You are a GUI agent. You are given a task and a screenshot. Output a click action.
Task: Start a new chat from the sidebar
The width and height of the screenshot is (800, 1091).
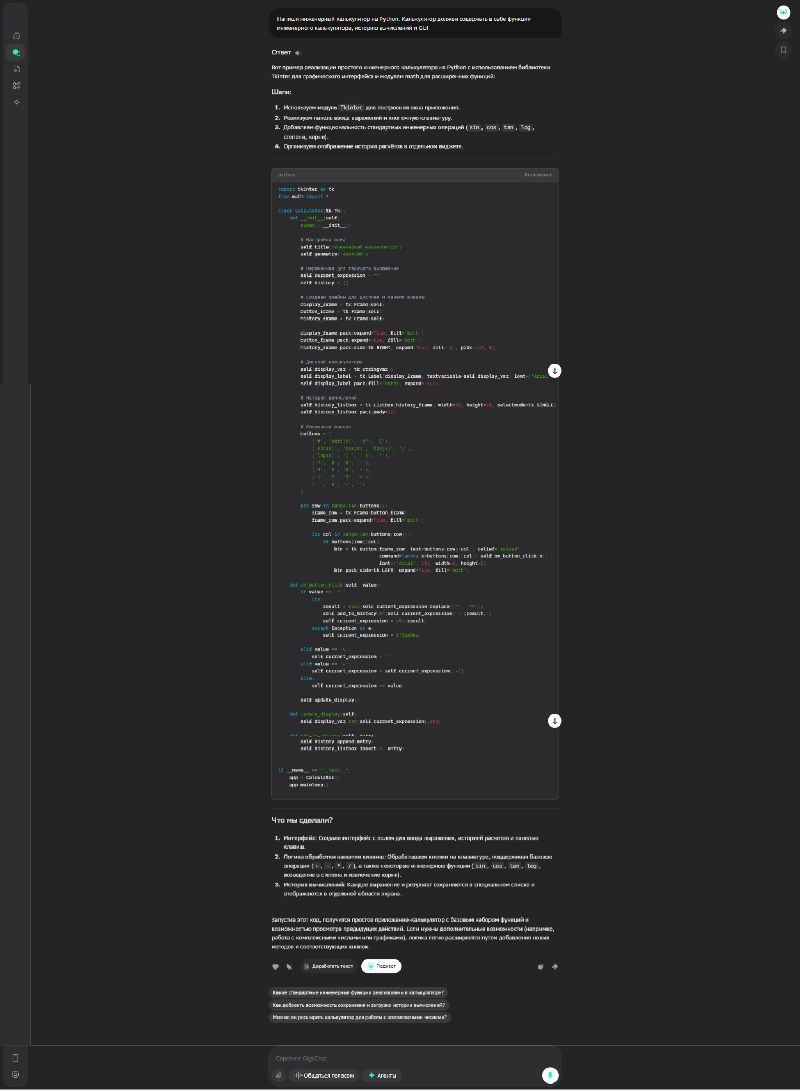pyautogui.click(x=17, y=36)
